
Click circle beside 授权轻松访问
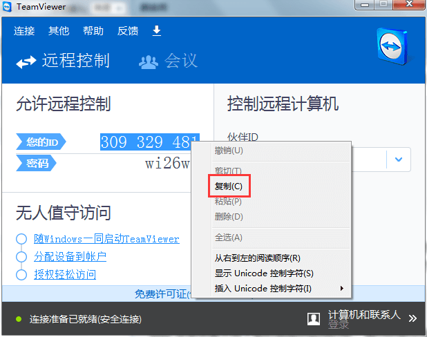[21, 274]
